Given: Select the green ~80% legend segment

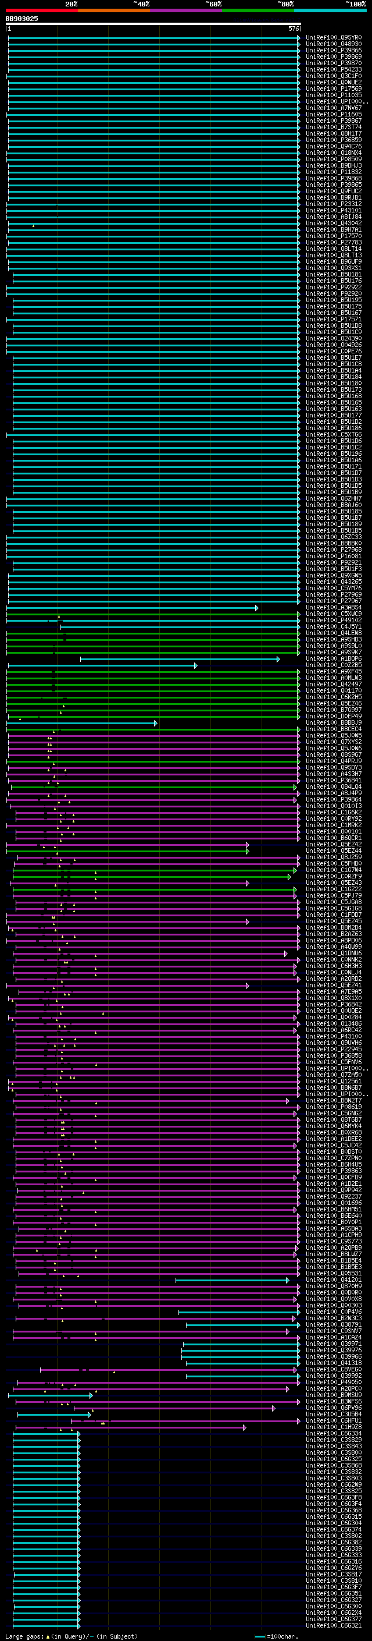Looking at the screenshot, I should pyautogui.click(x=258, y=10).
